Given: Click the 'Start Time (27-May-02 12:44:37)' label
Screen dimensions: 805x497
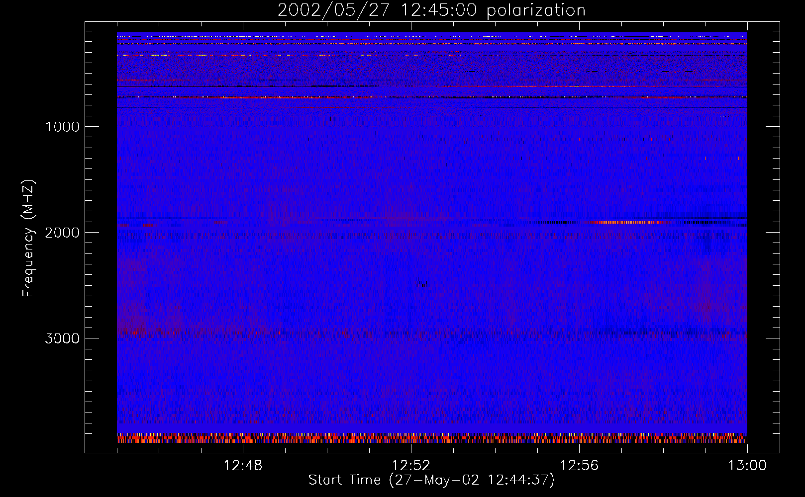Looking at the screenshot, I should click(x=431, y=480).
